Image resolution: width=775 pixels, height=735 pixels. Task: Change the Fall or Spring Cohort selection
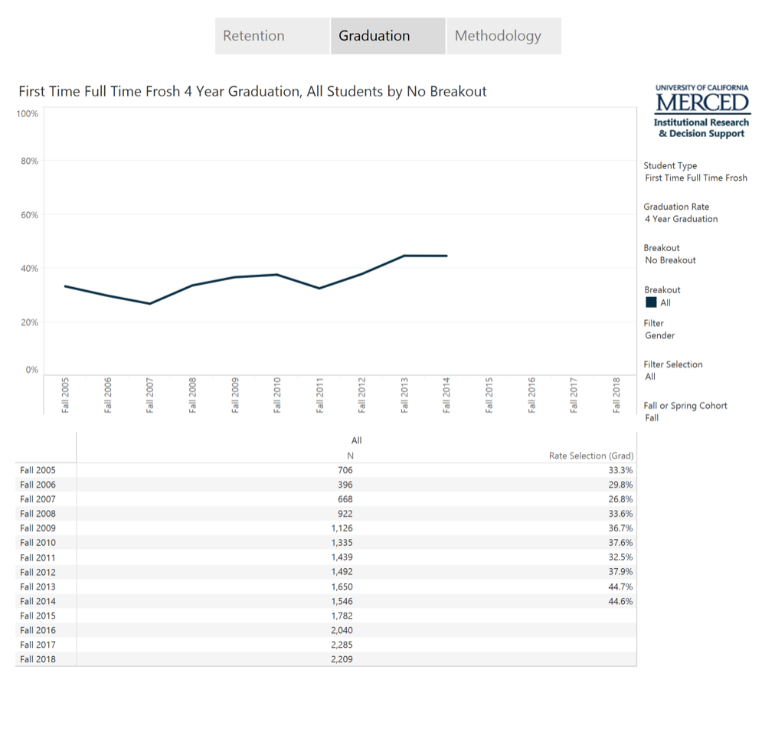pyautogui.click(x=652, y=418)
